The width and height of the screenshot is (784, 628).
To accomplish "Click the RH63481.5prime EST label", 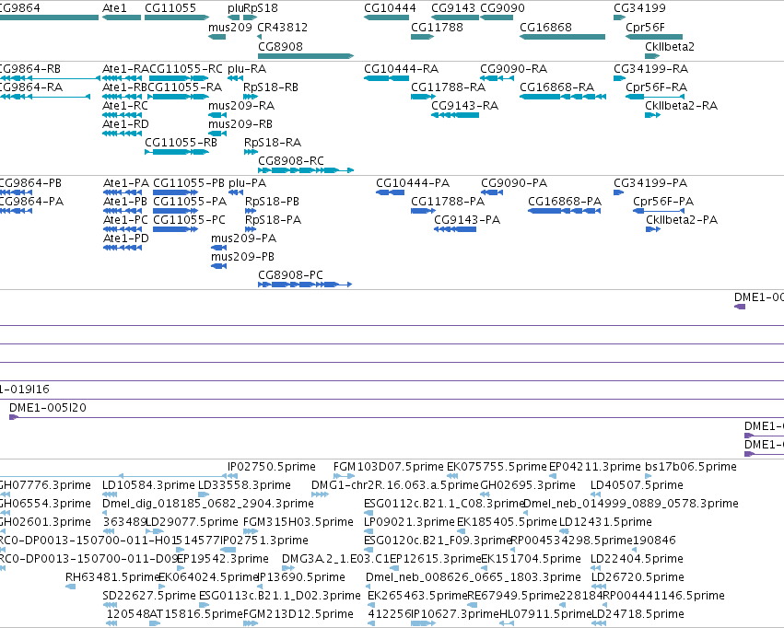I will coord(112,577).
